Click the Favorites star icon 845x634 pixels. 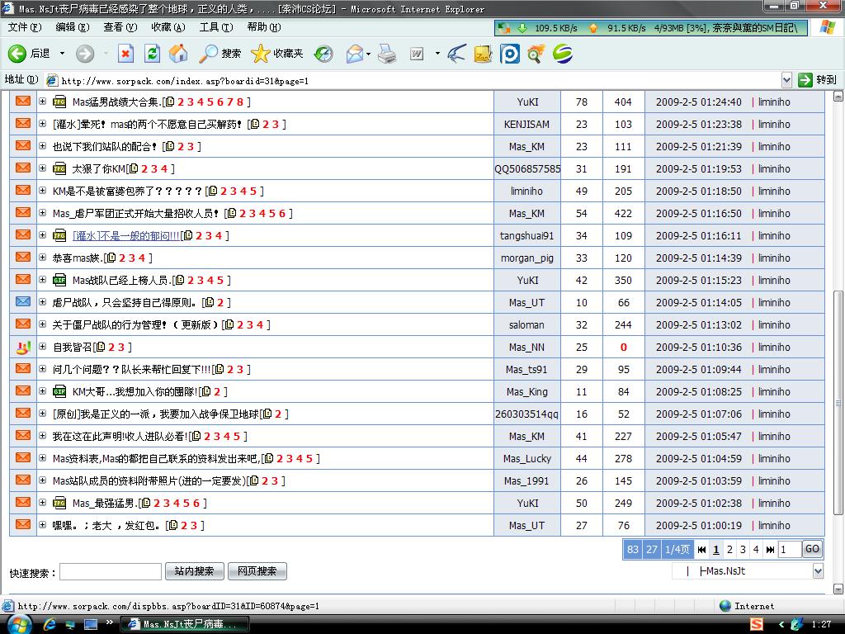pyautogui.click(x=260, y=54)
